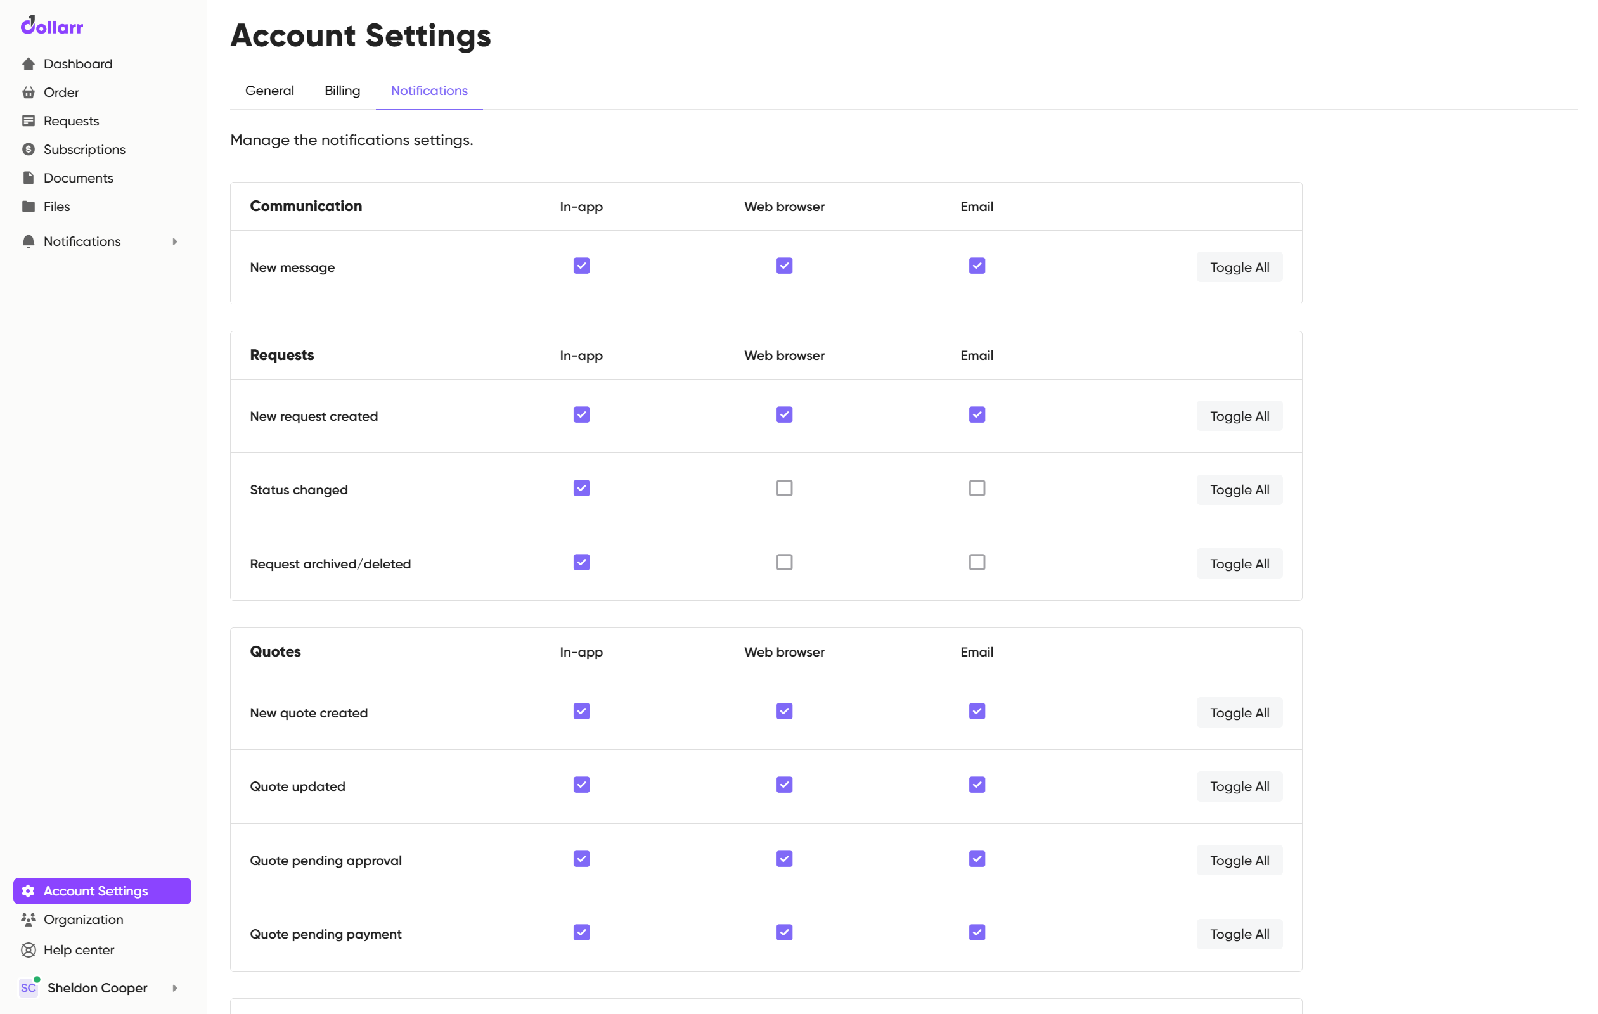Click the Dollarr logo
Viewport: 1598px width, 1014px height.
pyautogui.click(x=52, y=26)
